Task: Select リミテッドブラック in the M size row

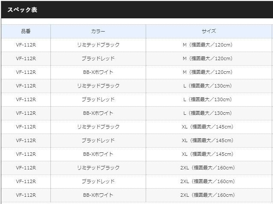Action: [x=98, y=45]
